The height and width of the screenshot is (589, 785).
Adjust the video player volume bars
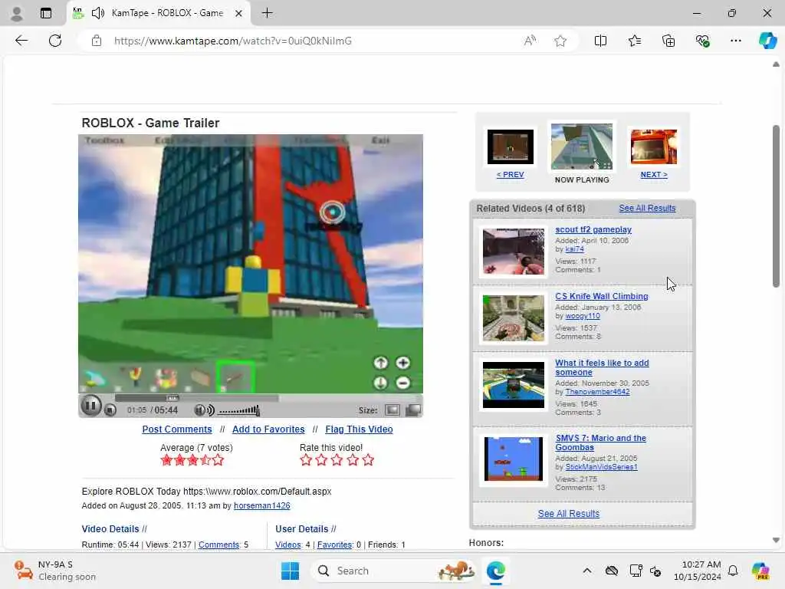(239, 411)
